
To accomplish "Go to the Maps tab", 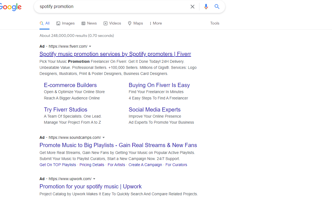I will (135, 23).
